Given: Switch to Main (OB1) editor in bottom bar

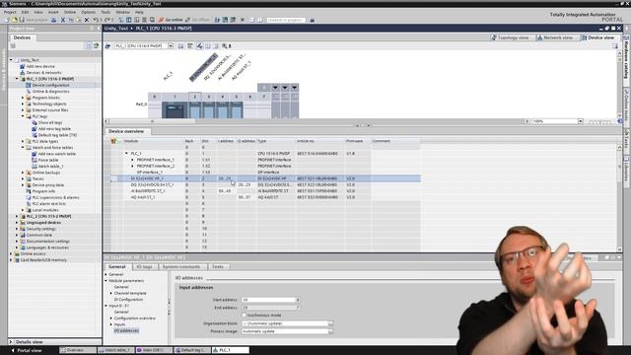Looking at the screenshot, I should coord(154,351).
